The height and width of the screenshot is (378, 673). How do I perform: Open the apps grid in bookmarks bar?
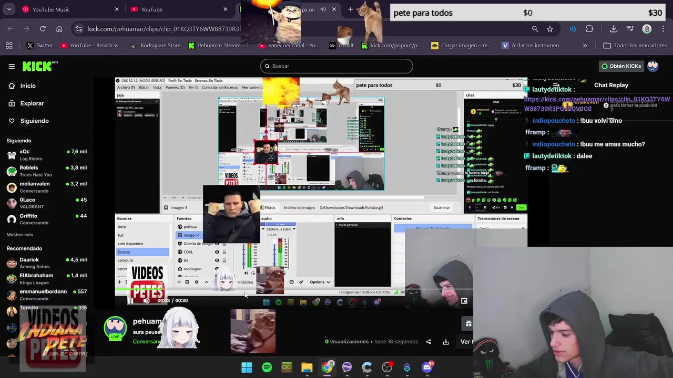(9, 46)
